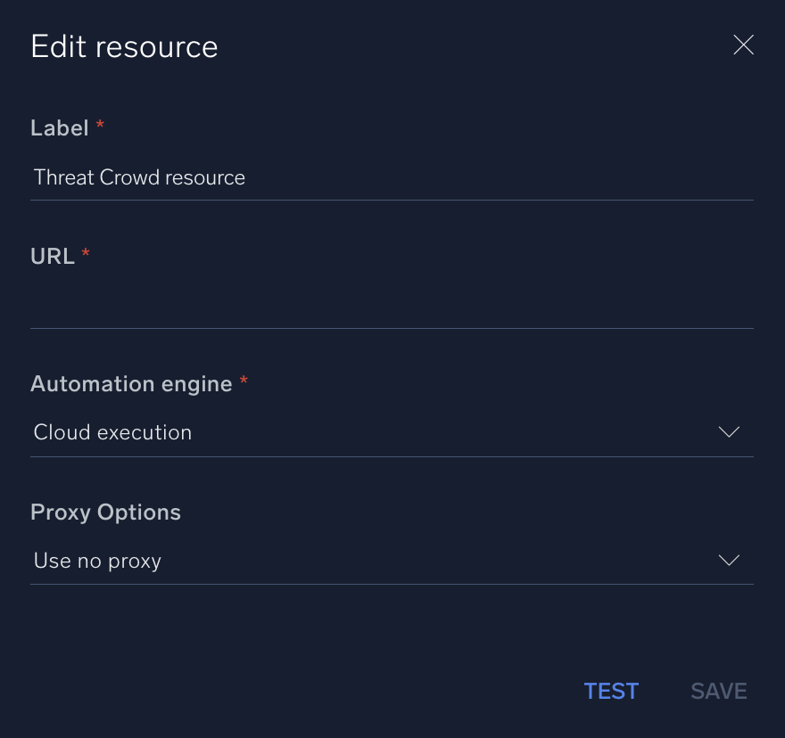Click the red asterisk beside Label

[x=100, y=127]
